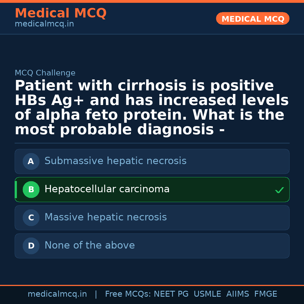Viewport: 304px width, 304px height.
Task: Click the green bar beside option B
Action: pyautogui.click(x=16, y=190)
